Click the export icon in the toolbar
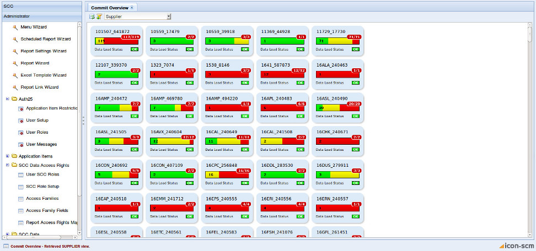Screen dimensions: 536x251 coord(92,17)
